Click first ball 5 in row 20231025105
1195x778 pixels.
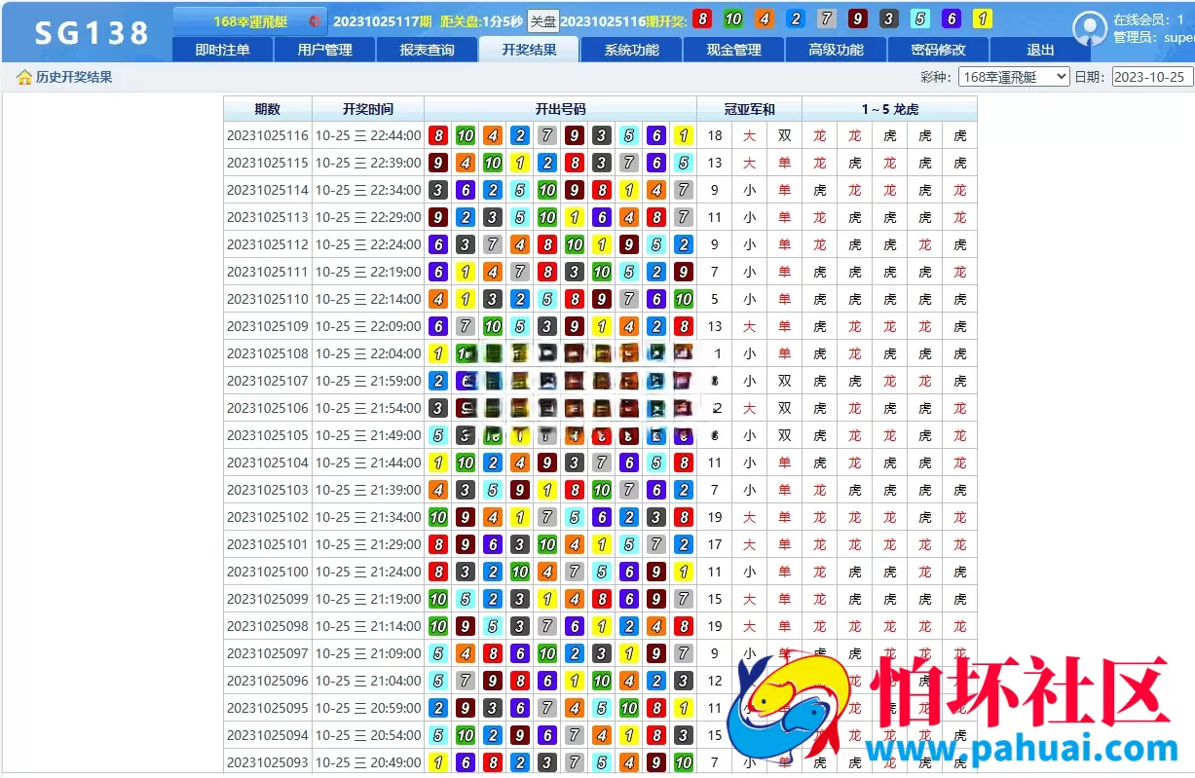pyautogui.click(x=438, y=436)
